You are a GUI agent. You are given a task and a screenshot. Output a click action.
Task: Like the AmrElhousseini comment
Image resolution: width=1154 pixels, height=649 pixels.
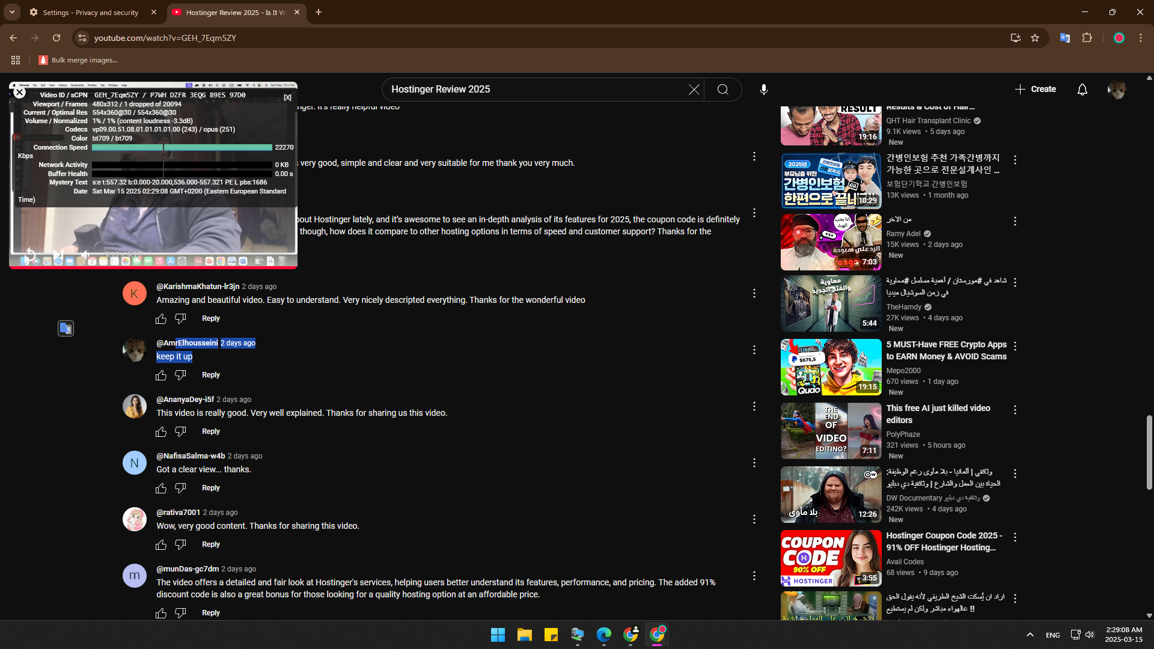(x=161, y=375)
